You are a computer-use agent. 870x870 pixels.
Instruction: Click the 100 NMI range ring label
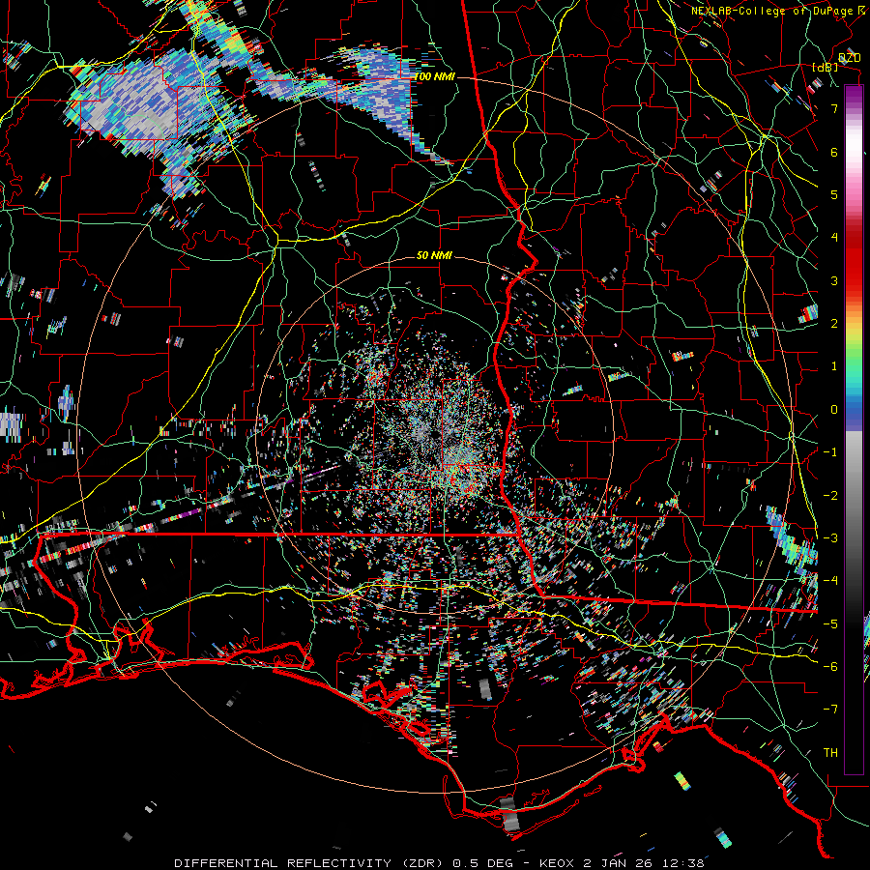[434, 76]
